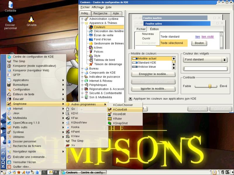Expand the Internet & Réseau node
234x175 pixels.
click(82, 81)
